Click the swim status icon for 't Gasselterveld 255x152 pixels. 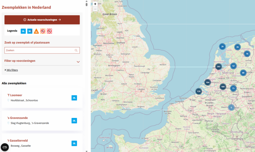(x=74, y=143)
